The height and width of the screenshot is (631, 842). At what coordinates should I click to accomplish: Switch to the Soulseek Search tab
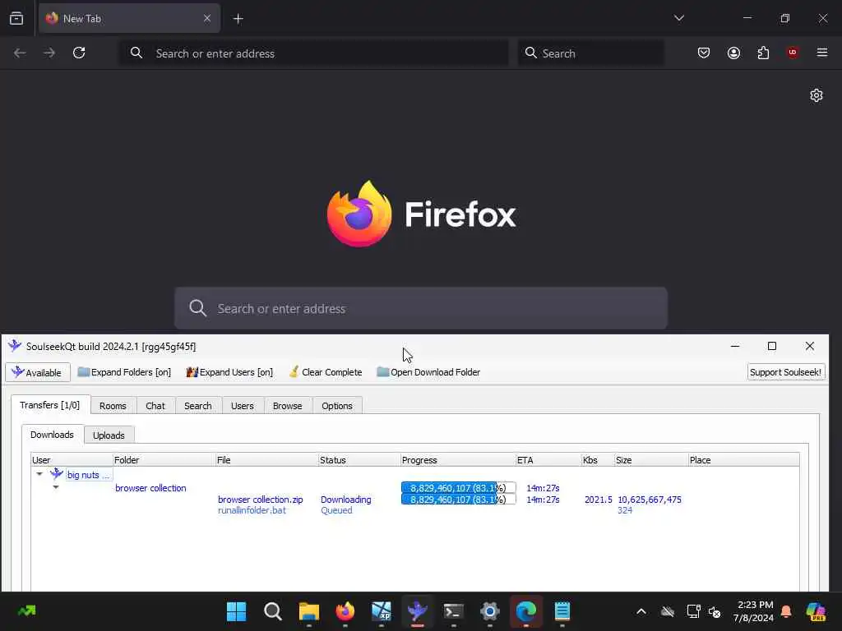[197, 406]
